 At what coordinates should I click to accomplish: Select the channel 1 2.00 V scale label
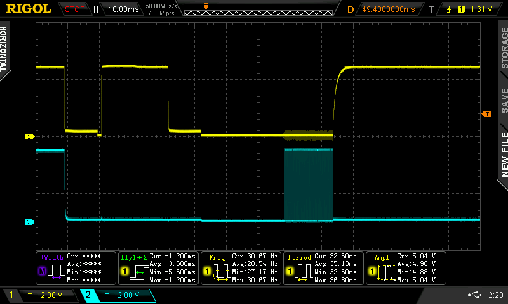(51, 295)
